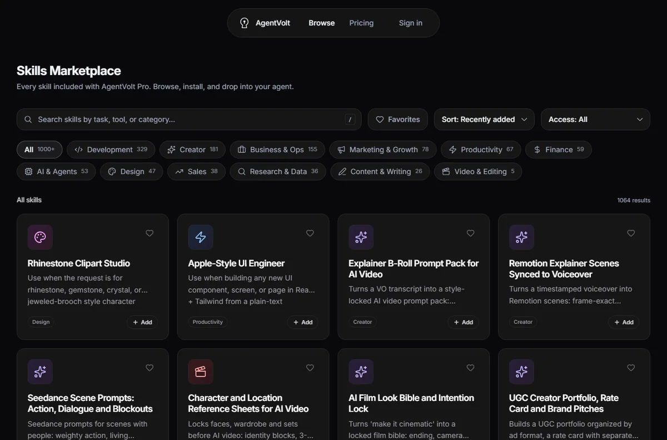Focus the skills search input field
This screenshot has width=667, height=440.
(x=189, y=120)
